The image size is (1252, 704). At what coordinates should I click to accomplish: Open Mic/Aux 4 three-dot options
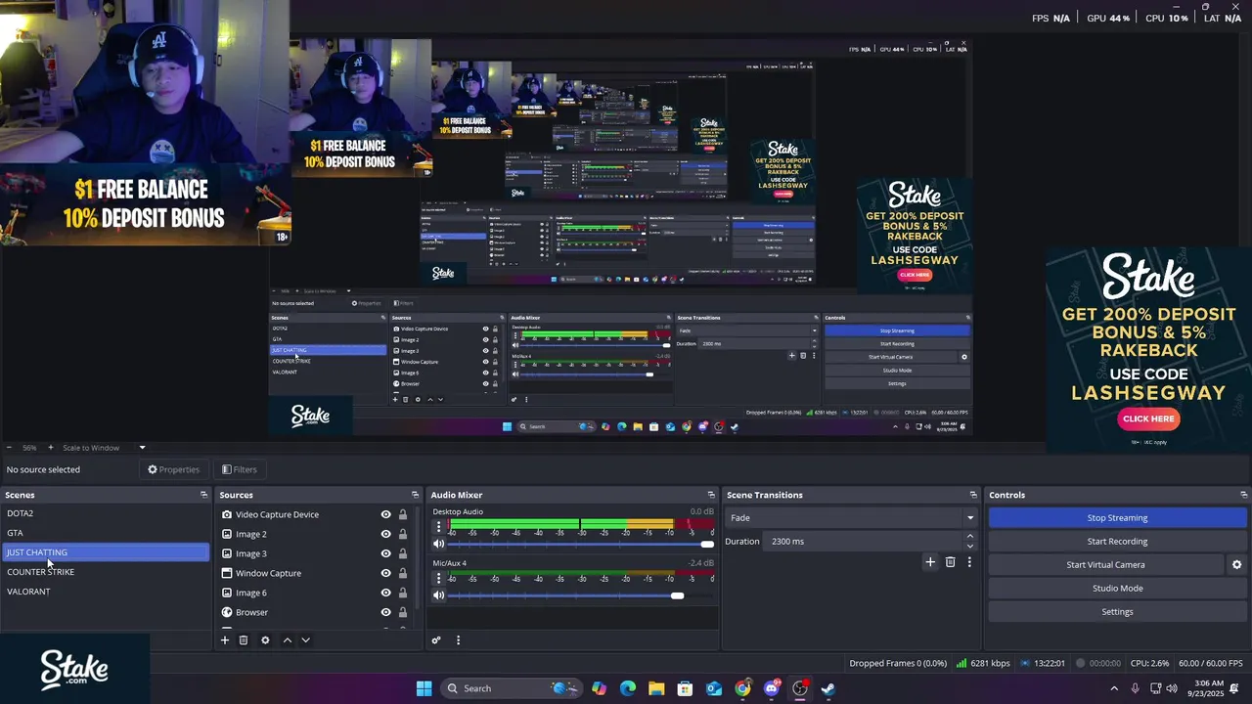pos(438,578)
